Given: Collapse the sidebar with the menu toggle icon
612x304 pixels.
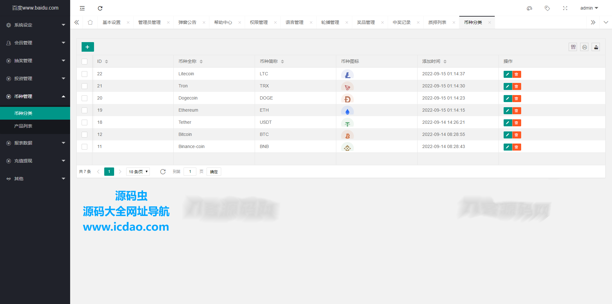Looking at the screenshot, I should [82, 8].
